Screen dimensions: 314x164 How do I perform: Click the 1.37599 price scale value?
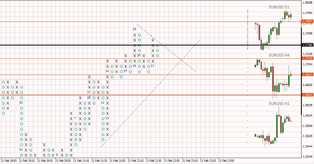(308, 34)
